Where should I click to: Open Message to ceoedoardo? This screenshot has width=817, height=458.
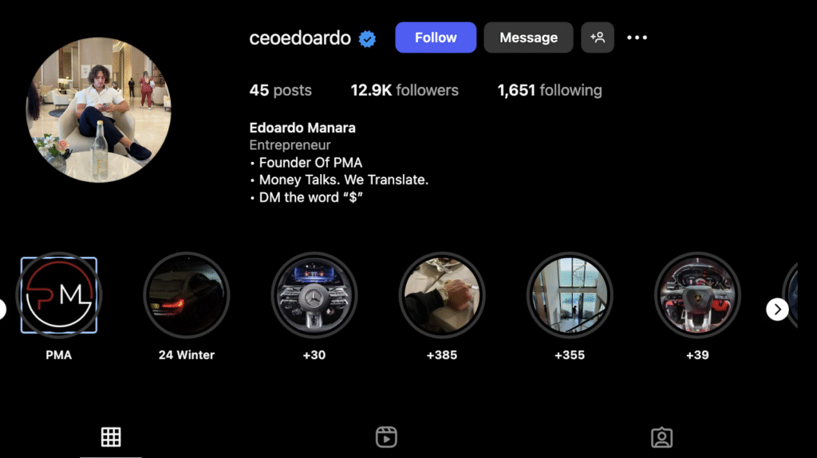tap(528, 38)
